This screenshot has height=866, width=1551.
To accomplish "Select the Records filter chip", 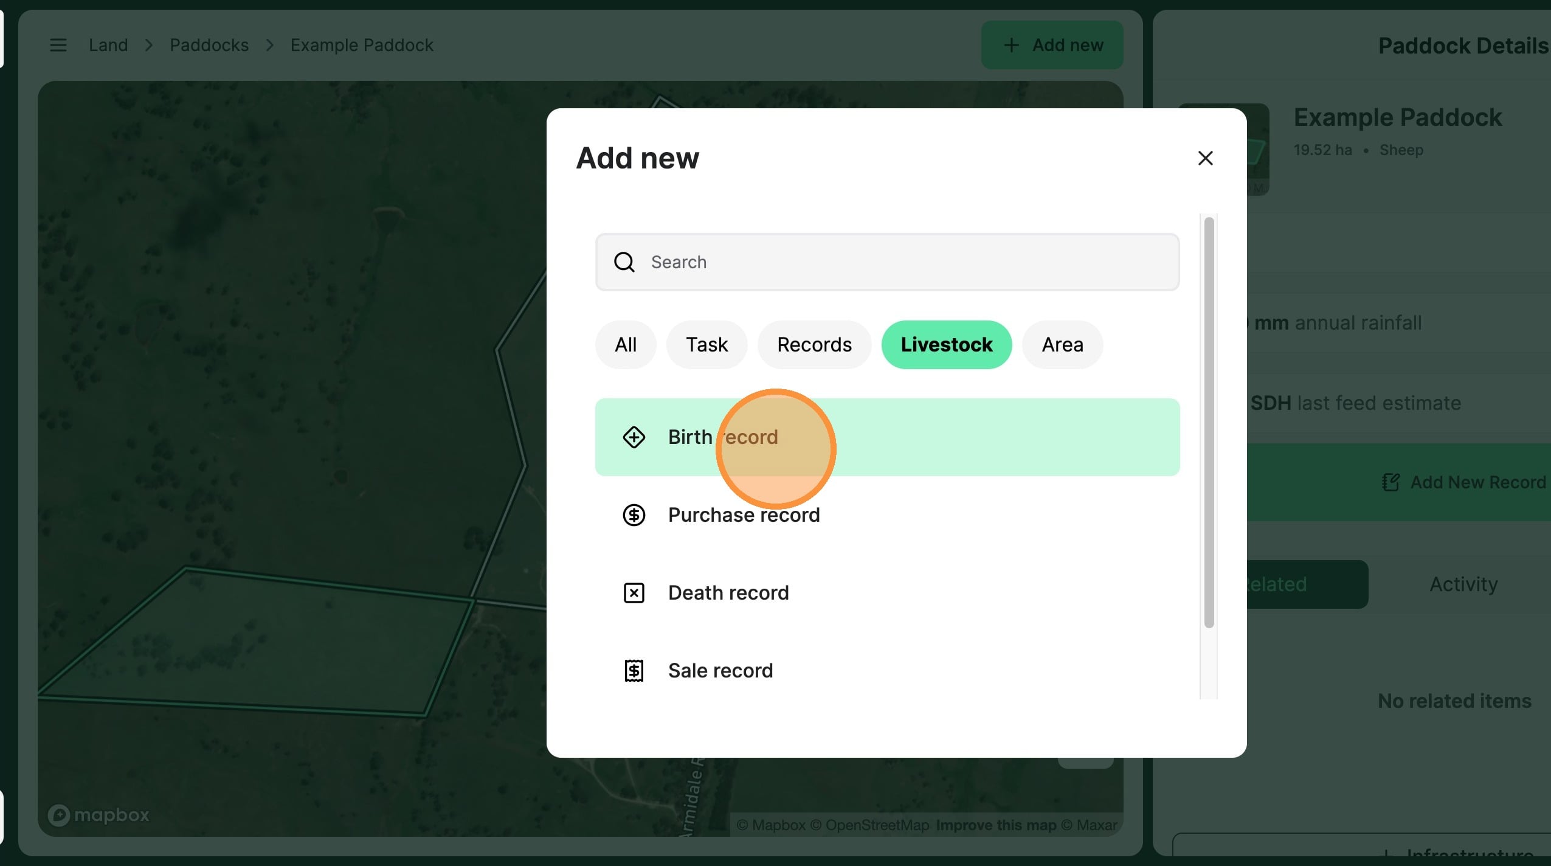I will [814, 345].
